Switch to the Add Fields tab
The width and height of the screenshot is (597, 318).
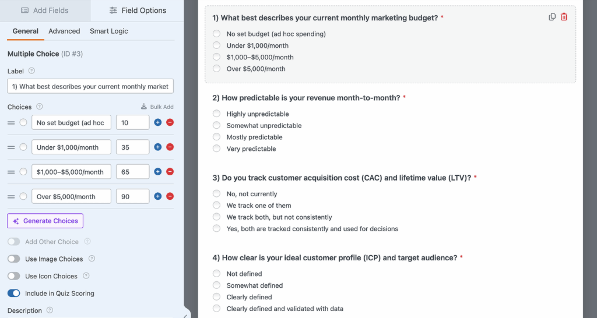pos(45,10)
